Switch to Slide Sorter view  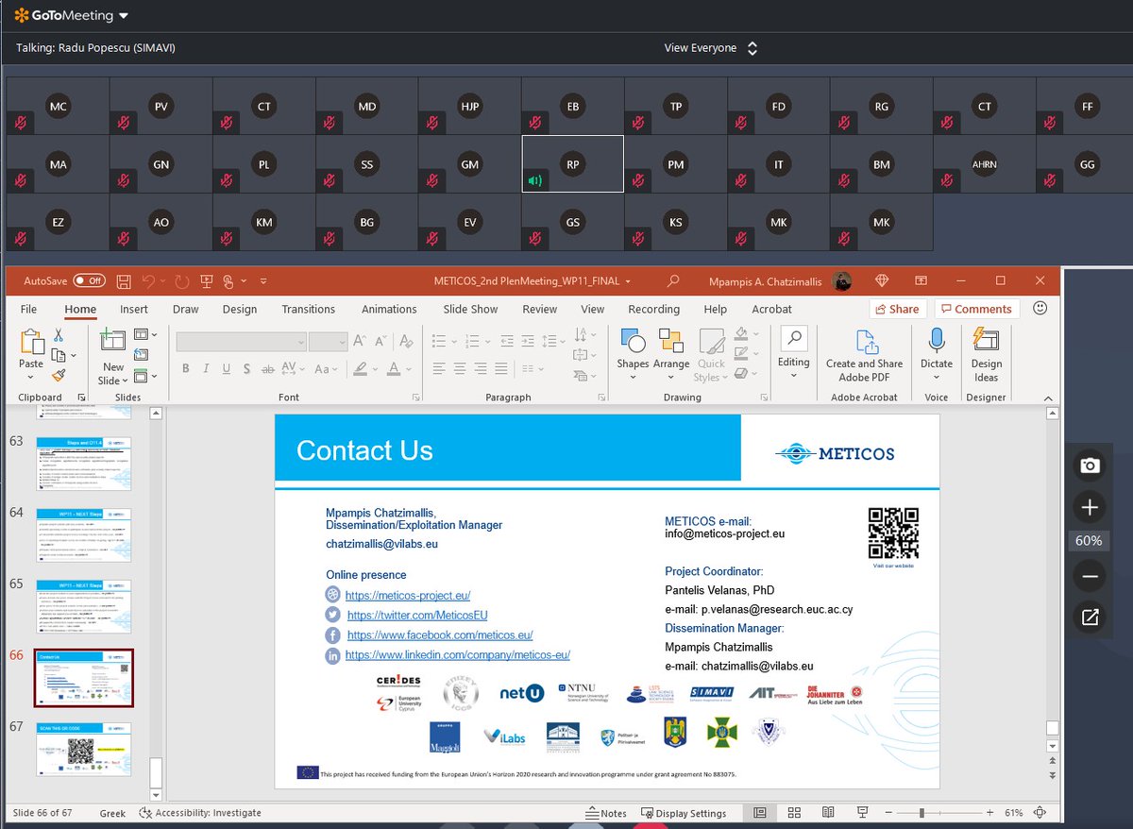[794, 813]
